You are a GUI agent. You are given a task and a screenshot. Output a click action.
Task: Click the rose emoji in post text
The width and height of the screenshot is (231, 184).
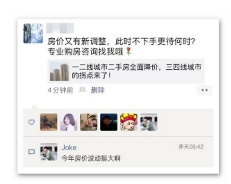pos(129,51)
